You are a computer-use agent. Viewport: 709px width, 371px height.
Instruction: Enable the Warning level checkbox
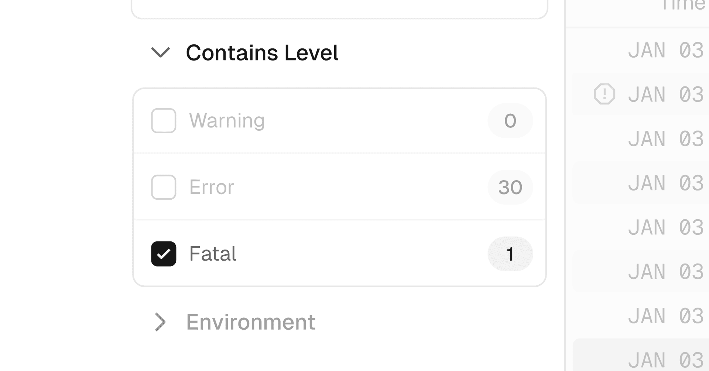pyautogui.click(x=164, y=121)
